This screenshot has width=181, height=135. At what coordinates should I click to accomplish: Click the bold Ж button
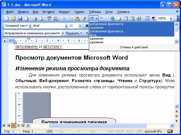pos(87,26)
